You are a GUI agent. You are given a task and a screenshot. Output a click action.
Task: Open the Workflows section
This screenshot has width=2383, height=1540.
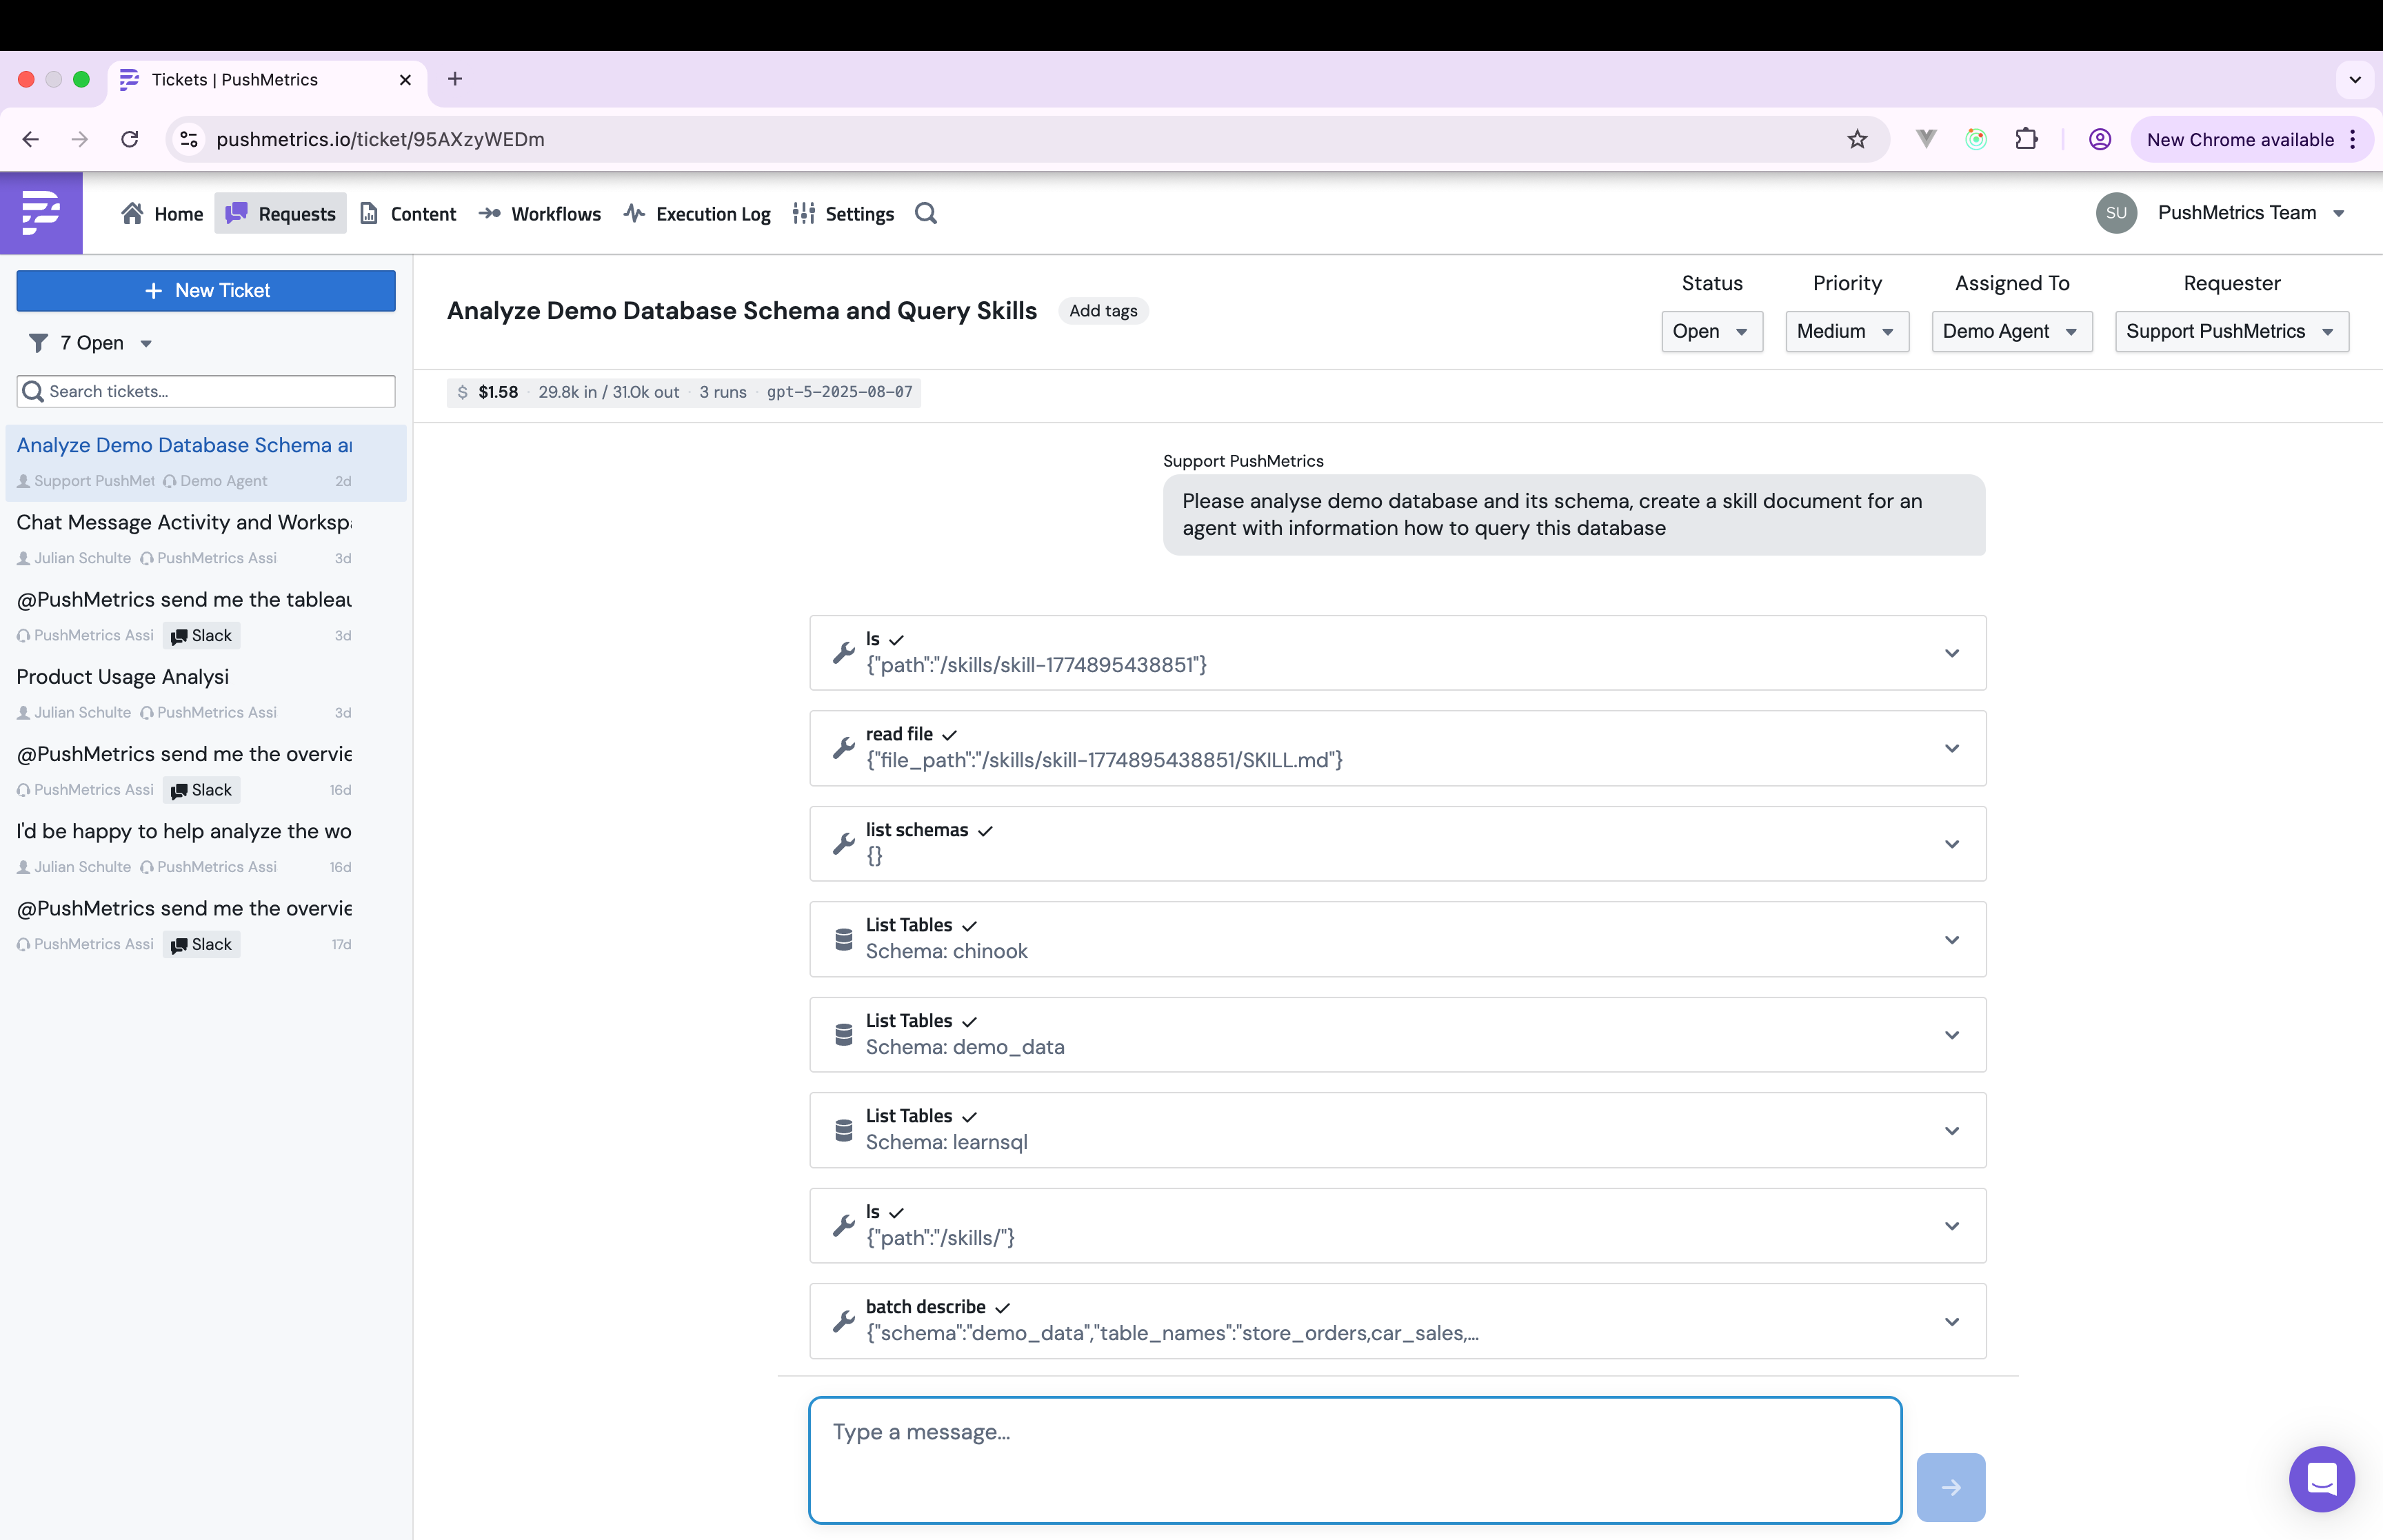coord(540,213)
